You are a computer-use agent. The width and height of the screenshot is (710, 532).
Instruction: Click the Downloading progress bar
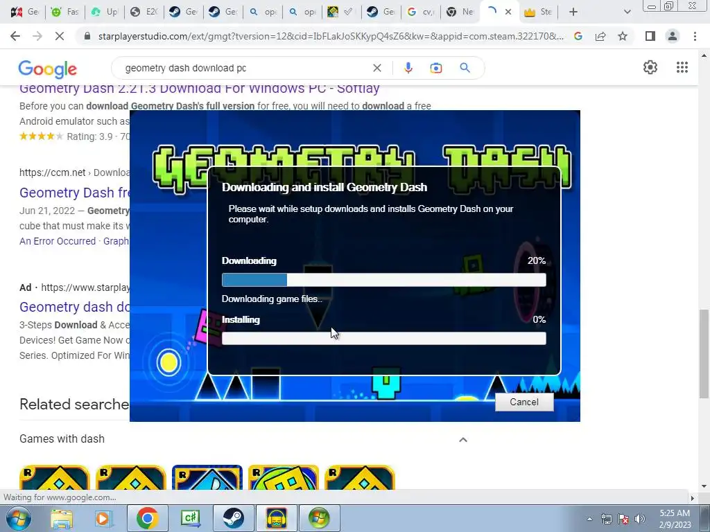click(x=383, y=280)
